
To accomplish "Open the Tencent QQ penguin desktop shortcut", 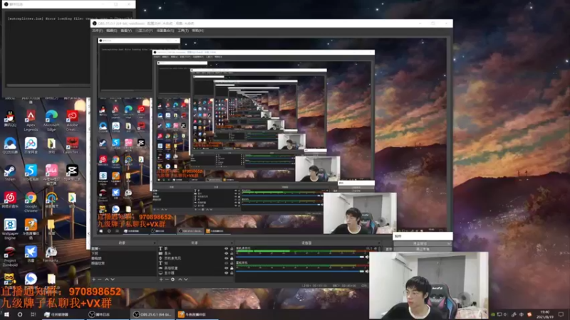I will point(10,119).
